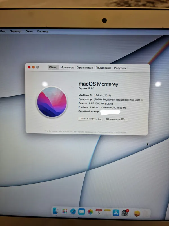Open the Вид menu
The image size is (169, 226).
click(3, 31)
